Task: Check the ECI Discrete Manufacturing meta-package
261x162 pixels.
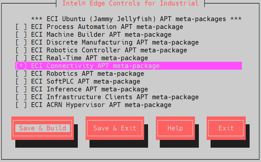Action: click(21, 42)
